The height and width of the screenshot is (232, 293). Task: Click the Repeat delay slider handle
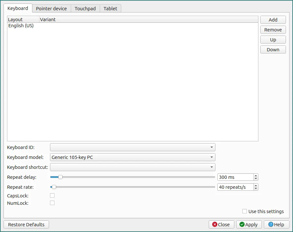(60, 177)
